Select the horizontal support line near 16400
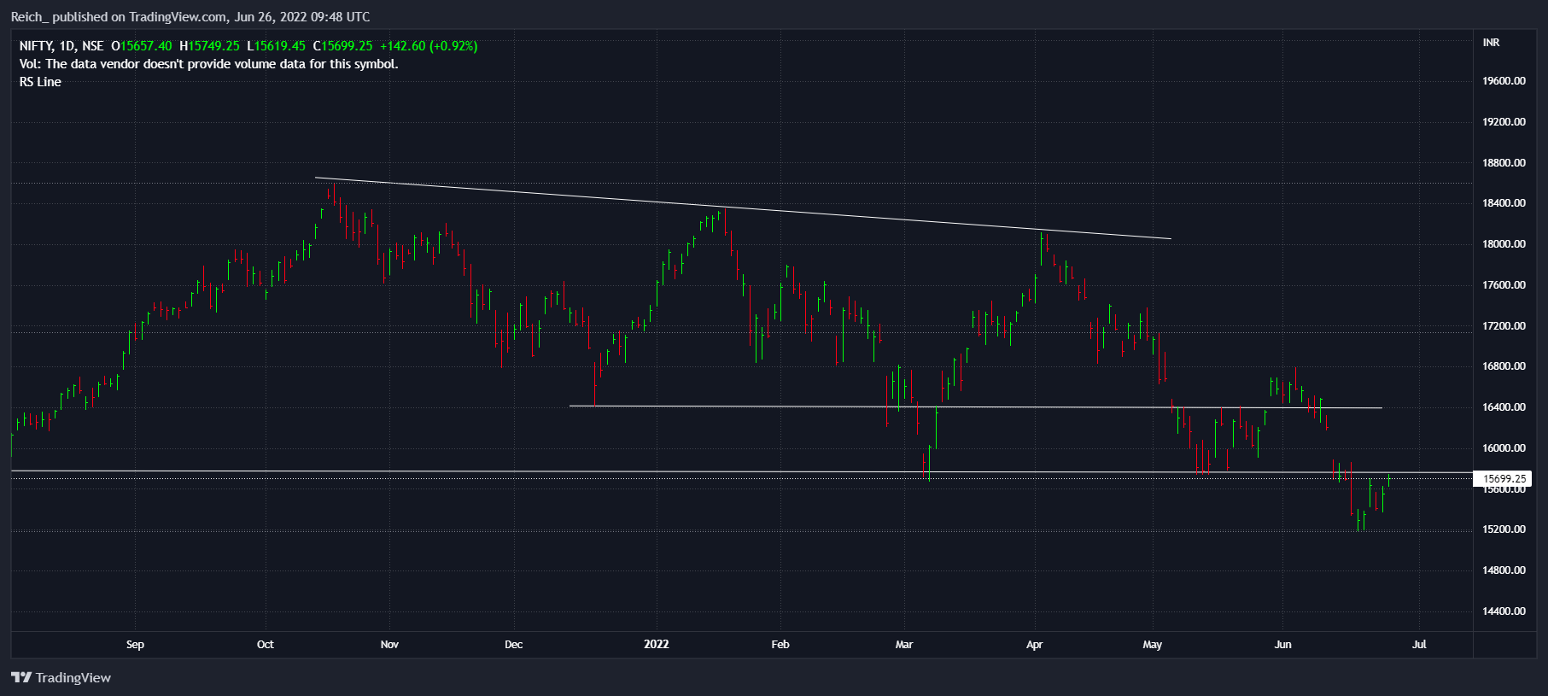This screenshot has width=1548, height=696. tap(973, 406)
